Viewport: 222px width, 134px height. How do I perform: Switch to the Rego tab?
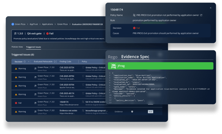(113, 57)
